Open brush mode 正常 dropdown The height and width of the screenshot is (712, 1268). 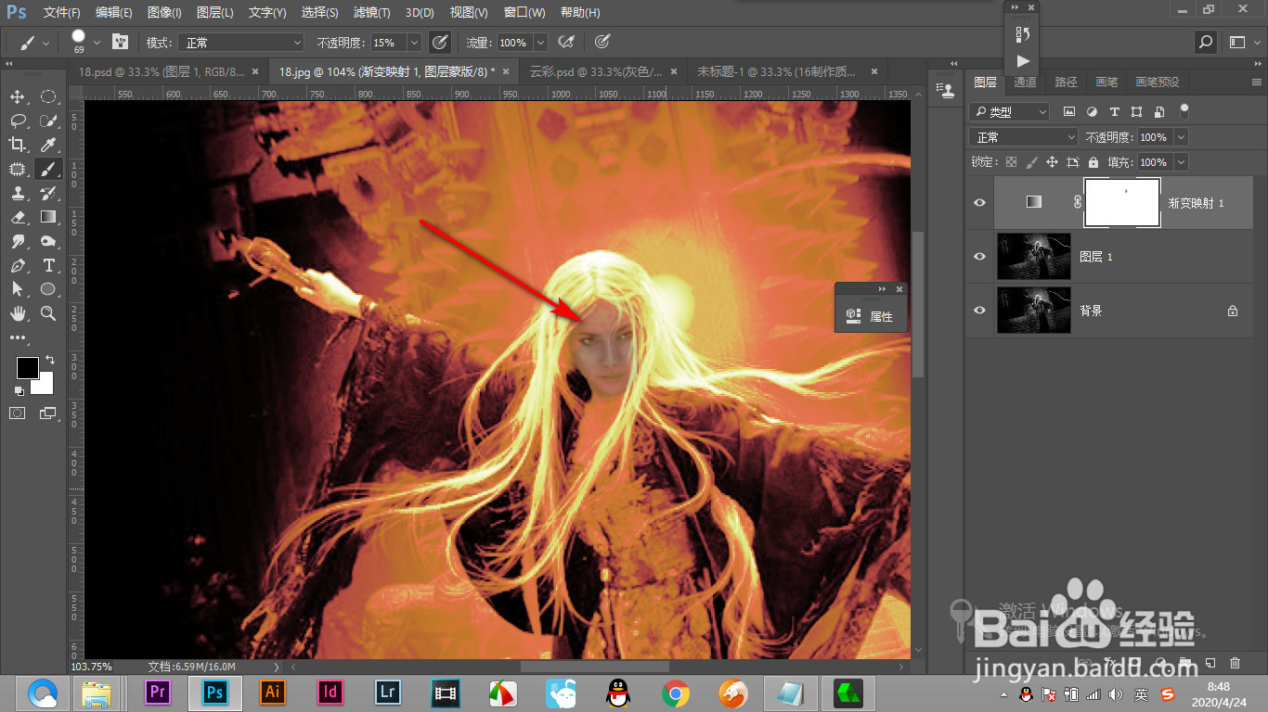(x=241, y=42)
